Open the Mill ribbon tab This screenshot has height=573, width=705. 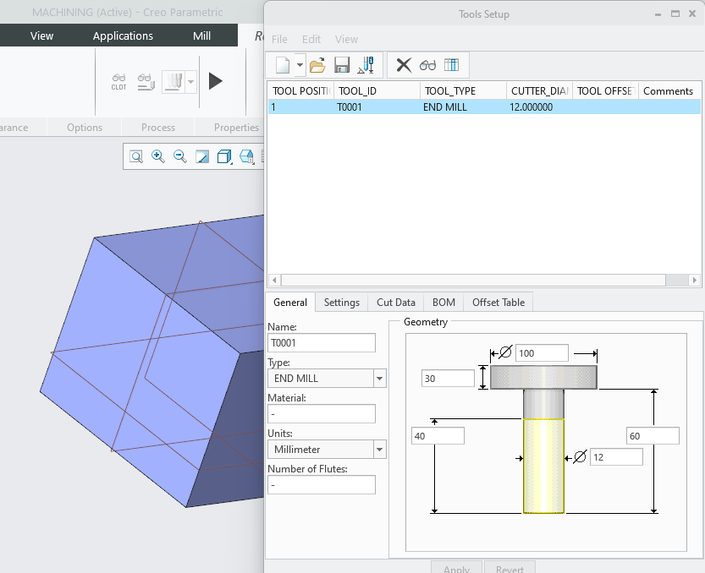(202, 36)
